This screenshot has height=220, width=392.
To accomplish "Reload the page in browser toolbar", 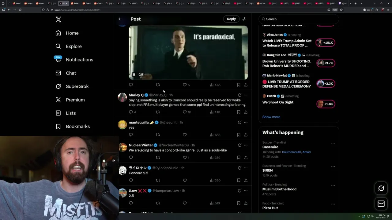I will pyautogui.click(x=20, y=10).
